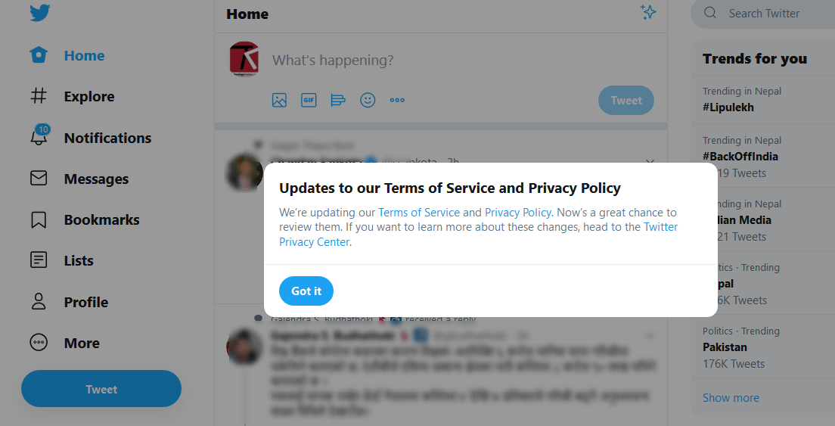The height and width of the screenshot is (426, 835).
Task: Open the Terms of Service link
Action: point(419,212)
